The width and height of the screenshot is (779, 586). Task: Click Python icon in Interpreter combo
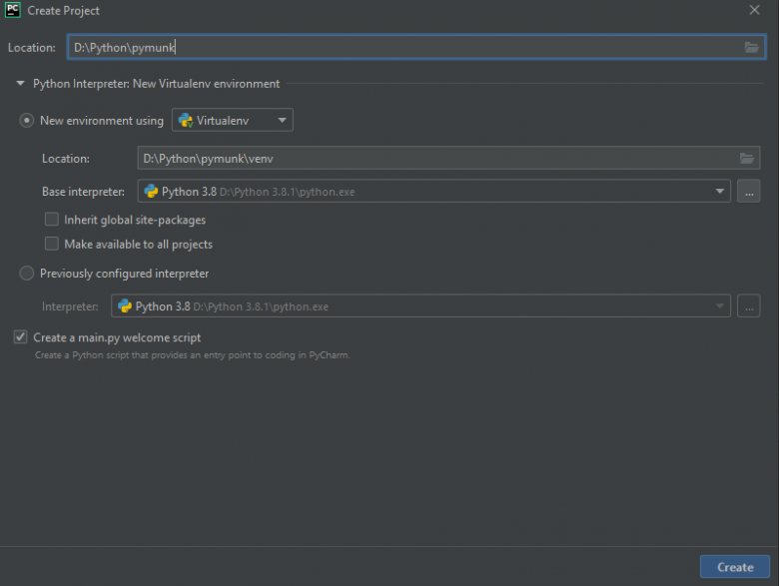(x=124, y=305)
